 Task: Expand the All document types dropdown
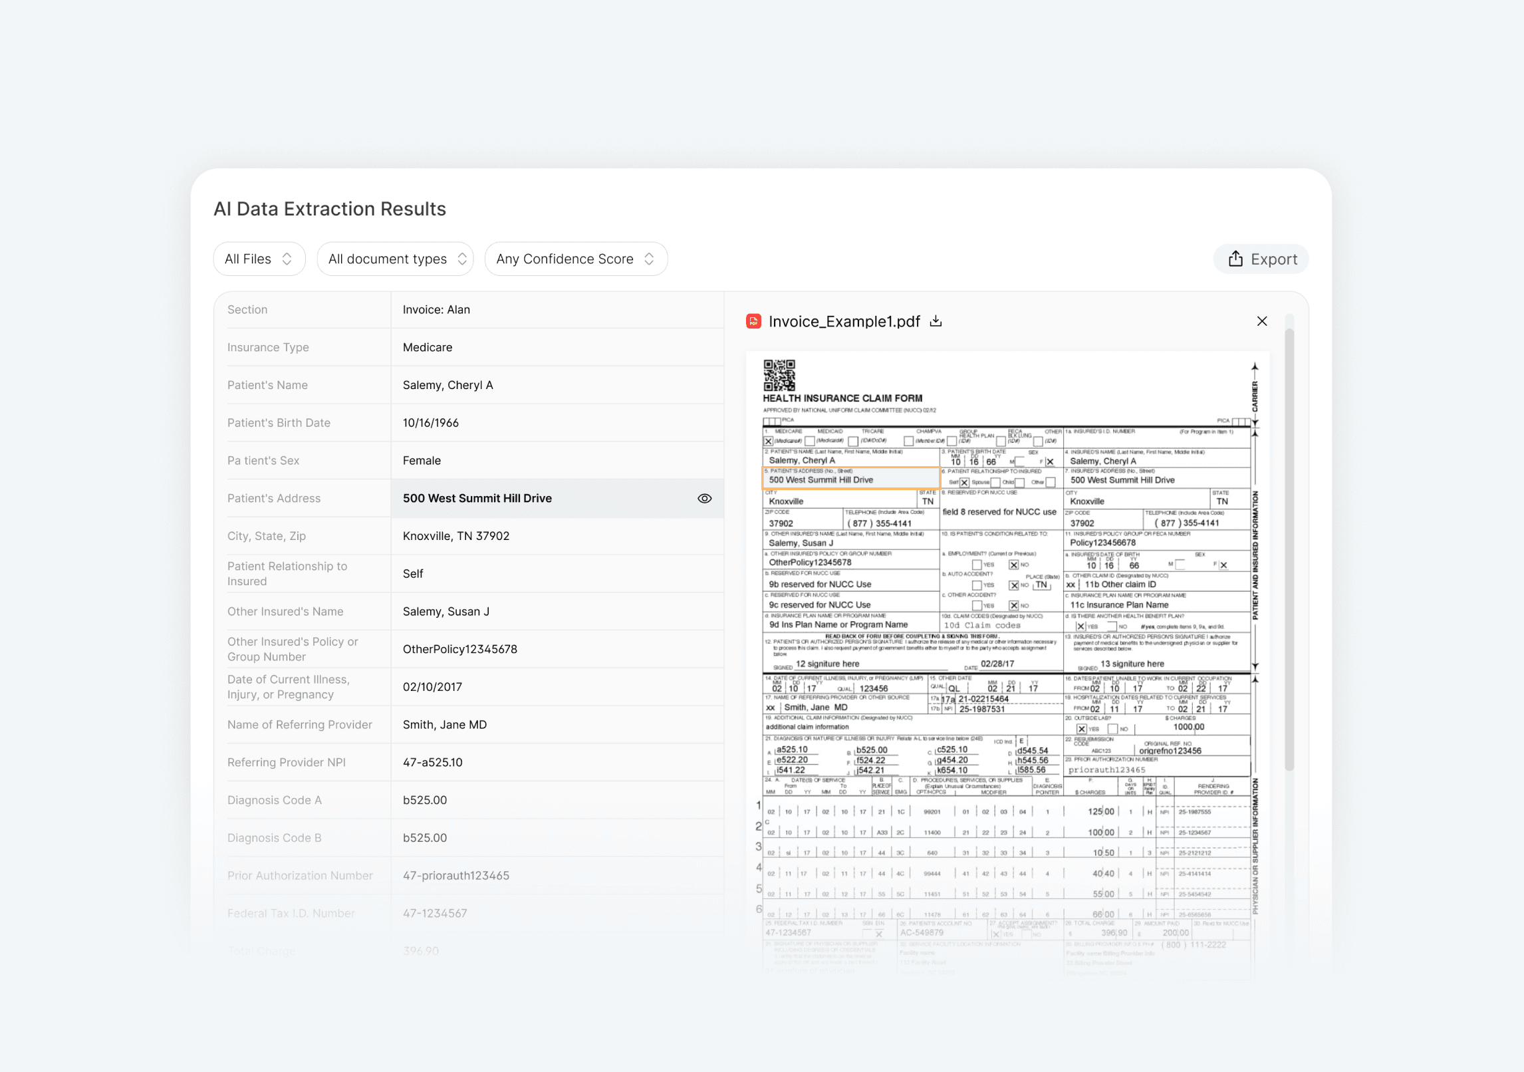pos(388,259)
